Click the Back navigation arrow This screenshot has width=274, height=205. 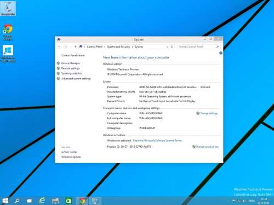pos(59,47)
